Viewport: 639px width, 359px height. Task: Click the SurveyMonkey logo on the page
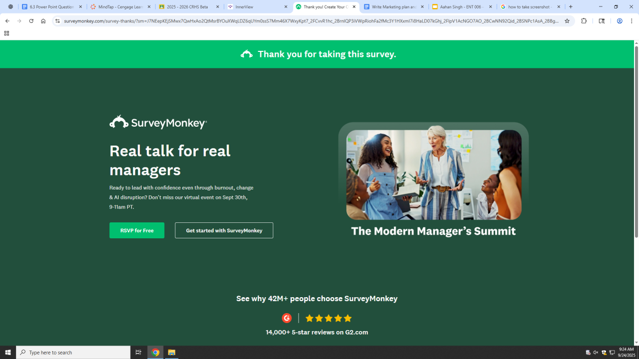(158, 122)
